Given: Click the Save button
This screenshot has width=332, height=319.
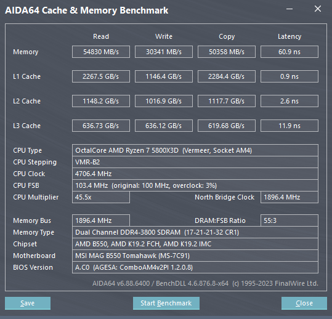Looking at the screenshot, I should 28,303.
